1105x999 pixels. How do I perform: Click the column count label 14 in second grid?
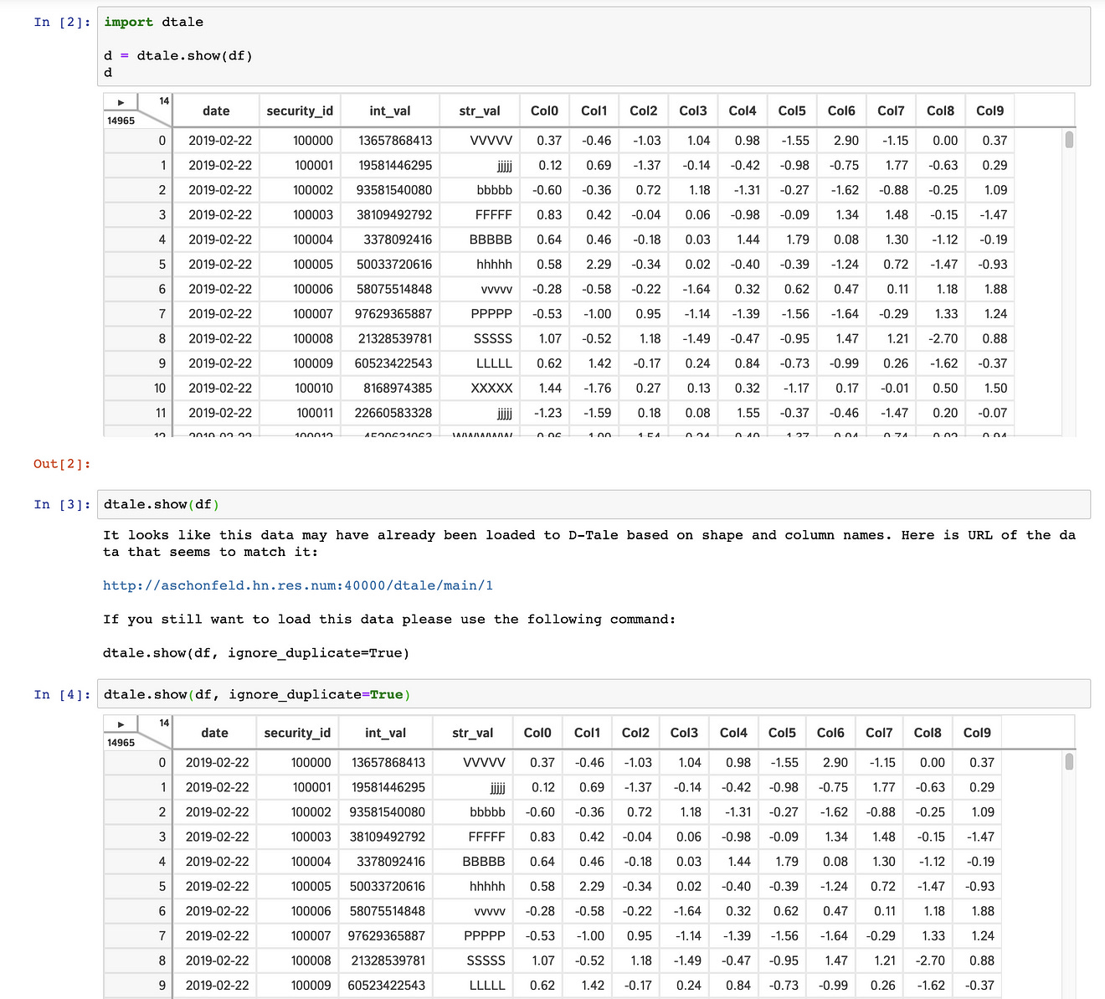[x=164, y=721]
